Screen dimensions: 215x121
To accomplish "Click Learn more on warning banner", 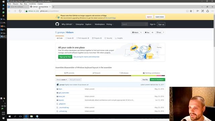I will coord(160,17).
